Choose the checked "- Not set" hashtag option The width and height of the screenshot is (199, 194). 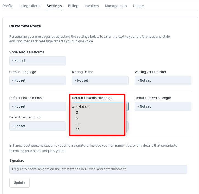tap(83, 107)
